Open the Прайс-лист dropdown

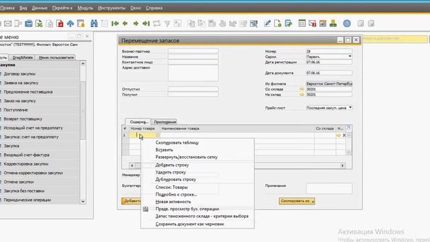click(350, 108)
